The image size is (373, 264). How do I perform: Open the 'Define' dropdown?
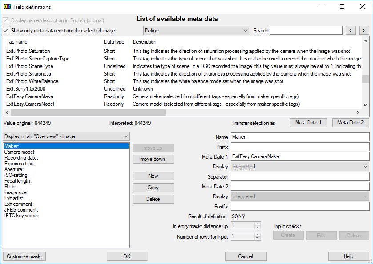coord(196,31)
